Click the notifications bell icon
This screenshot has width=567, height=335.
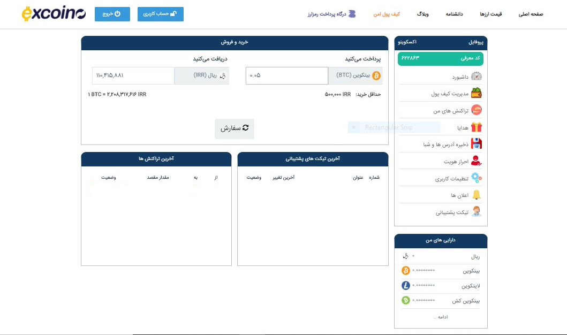476,194
